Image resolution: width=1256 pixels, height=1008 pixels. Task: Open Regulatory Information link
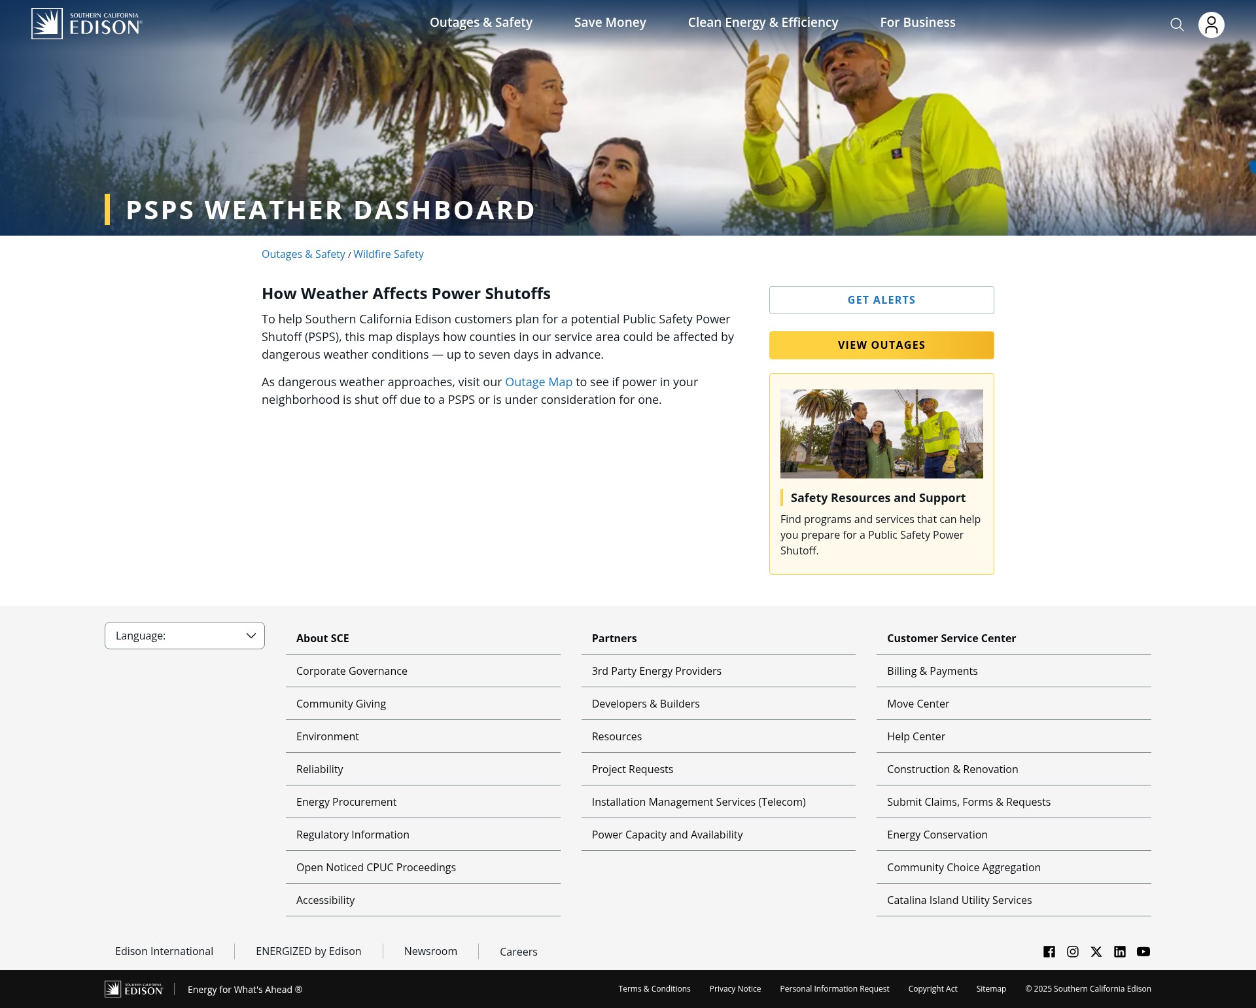(353, 835)
